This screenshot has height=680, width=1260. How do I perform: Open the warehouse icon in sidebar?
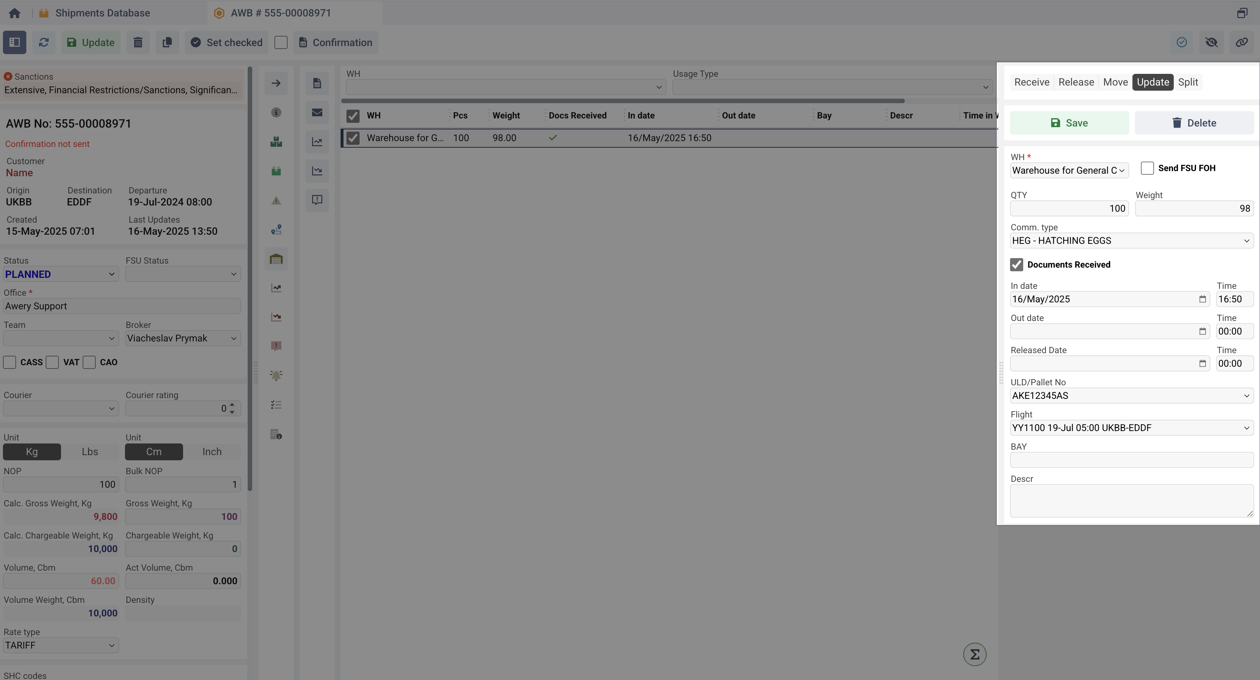point(276,259)
